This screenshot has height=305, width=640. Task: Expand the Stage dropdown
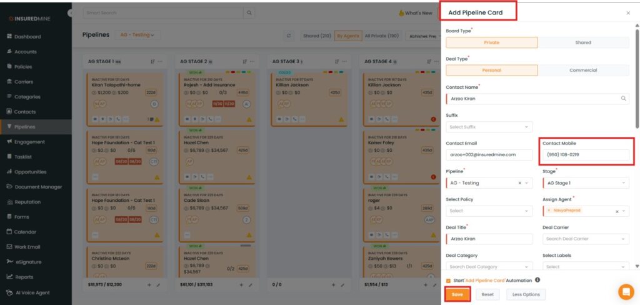pyautogui.click(x=585, y=183)
